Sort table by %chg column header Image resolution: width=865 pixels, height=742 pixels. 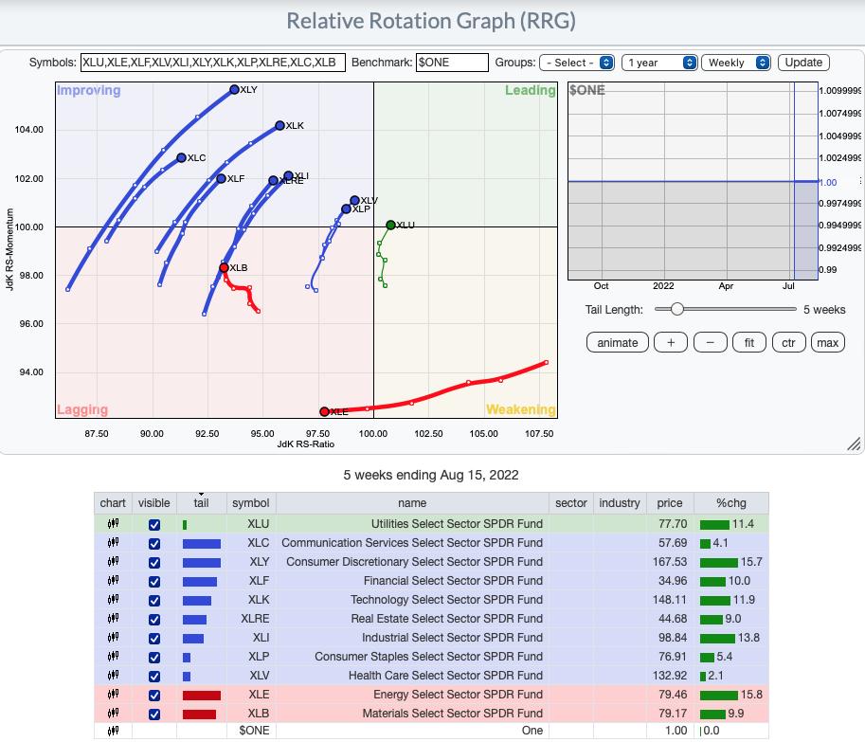pos(730,503)
